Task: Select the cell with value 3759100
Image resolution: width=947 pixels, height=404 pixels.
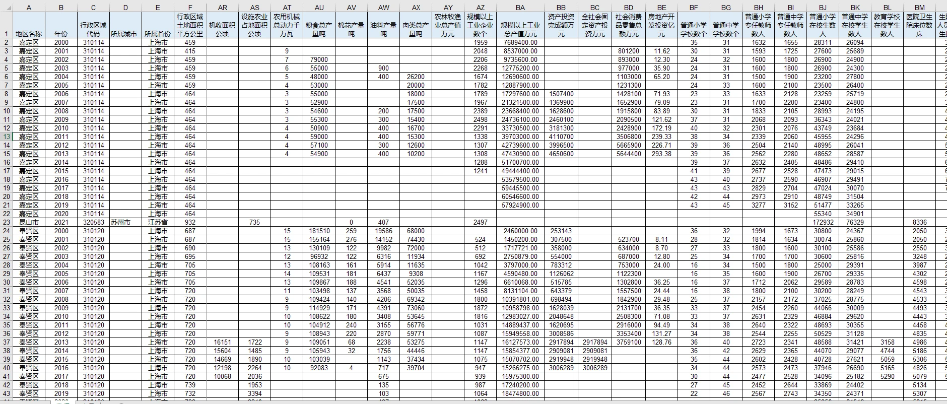Action: tap(629, 342)
